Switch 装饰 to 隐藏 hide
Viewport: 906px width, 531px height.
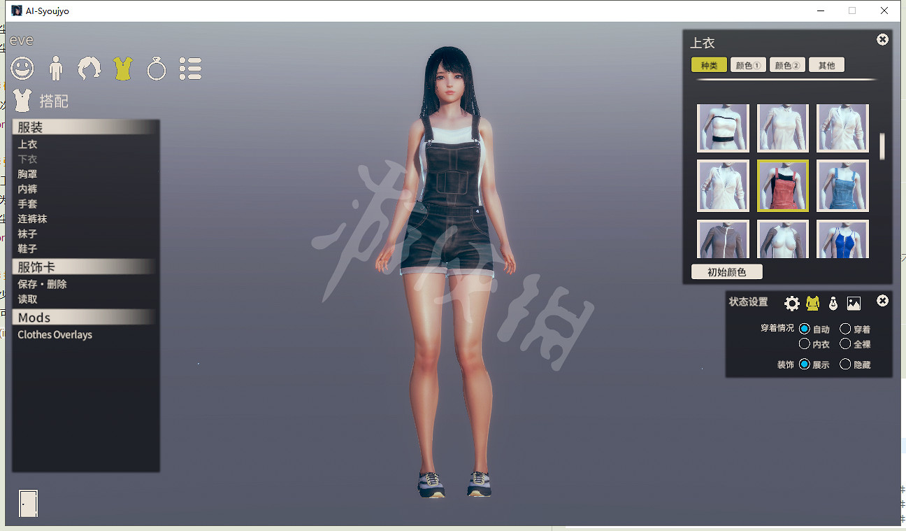(x=847, y=364)
